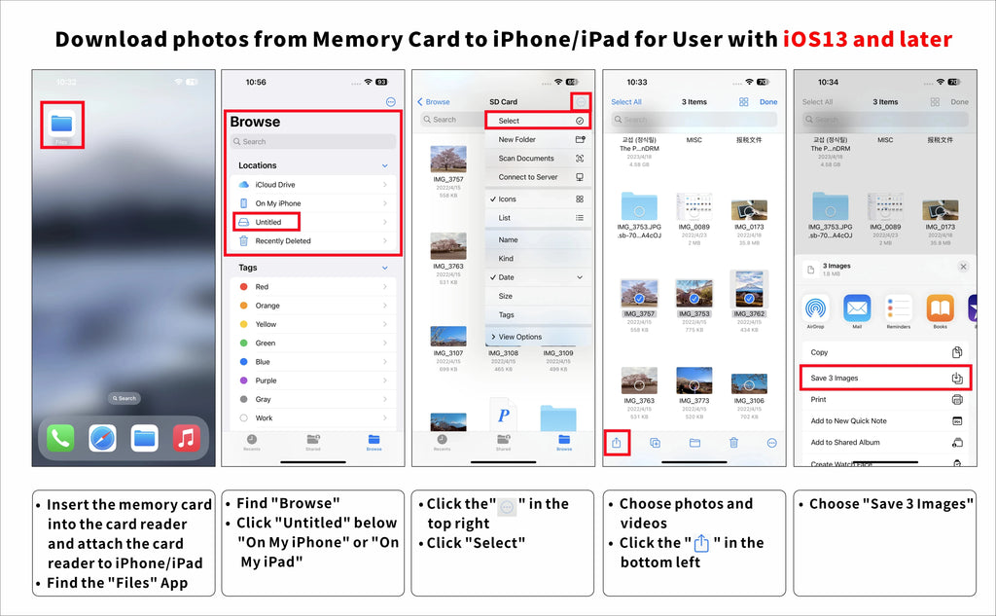Open IMG_3763 thumbnail on the SD Card screen
This screenshot has height=616, width=996.
point(448,246)
